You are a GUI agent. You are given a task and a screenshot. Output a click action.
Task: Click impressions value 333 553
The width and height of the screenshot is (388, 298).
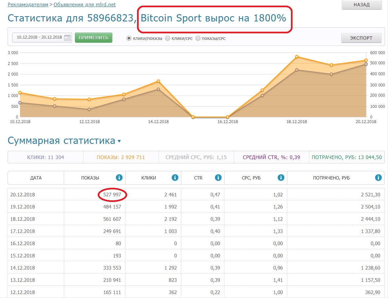112,268
